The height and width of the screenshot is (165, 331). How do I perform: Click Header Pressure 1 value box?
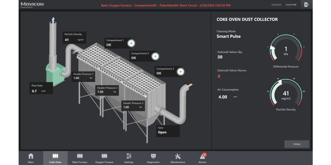tap(83, 76)
